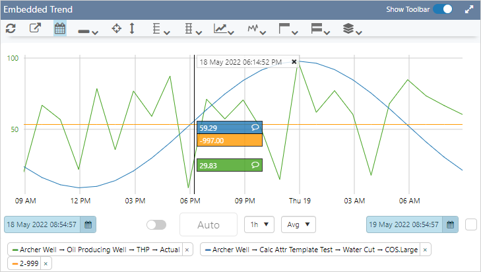481x272 pixels.
Task: Click the refresh trend icon
Action: pyautogui.click(x=11, y=29)
